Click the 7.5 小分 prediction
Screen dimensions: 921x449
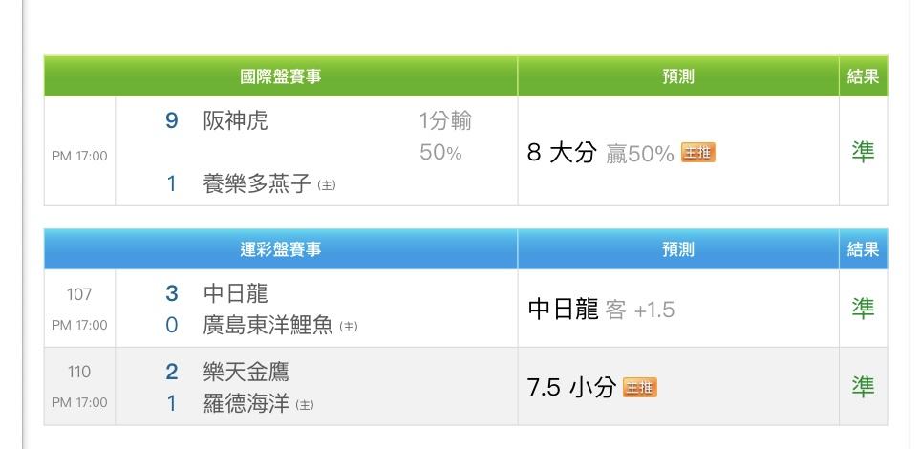click(571, 387)
